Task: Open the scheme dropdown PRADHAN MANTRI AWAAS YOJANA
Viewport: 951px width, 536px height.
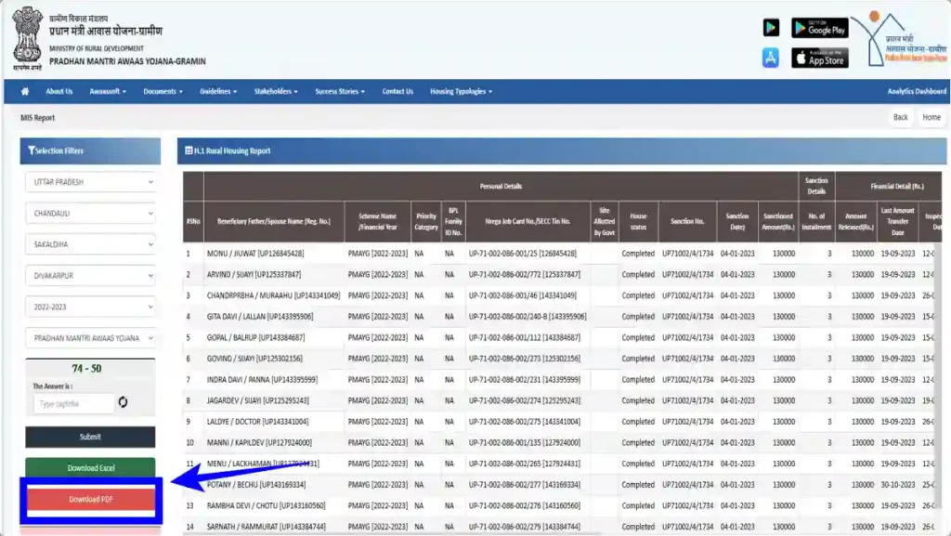Action: [90, 338]
